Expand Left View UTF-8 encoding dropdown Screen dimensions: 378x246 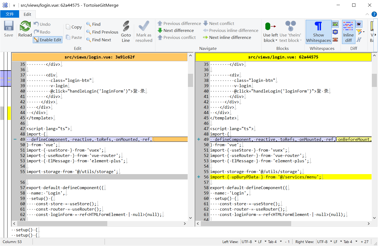255,241
